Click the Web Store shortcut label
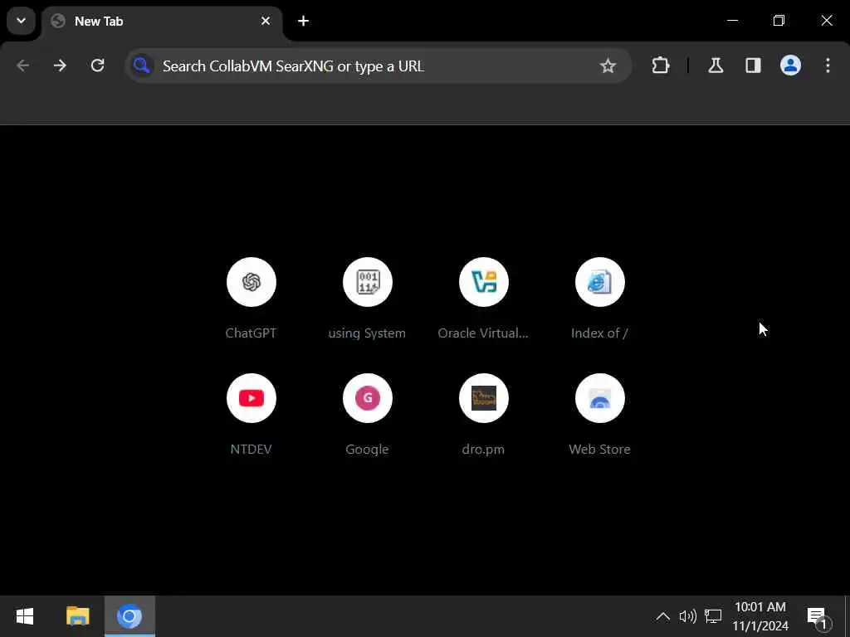Image resolution: width=850 pixels, height=637 pixels. tap(599, 449)
